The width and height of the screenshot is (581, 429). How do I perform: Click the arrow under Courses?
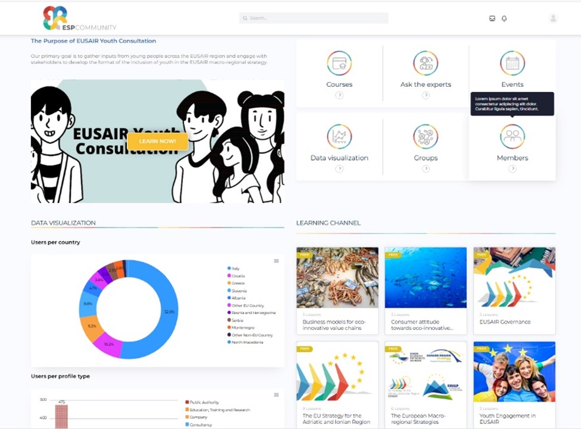(x=339, y=95)
